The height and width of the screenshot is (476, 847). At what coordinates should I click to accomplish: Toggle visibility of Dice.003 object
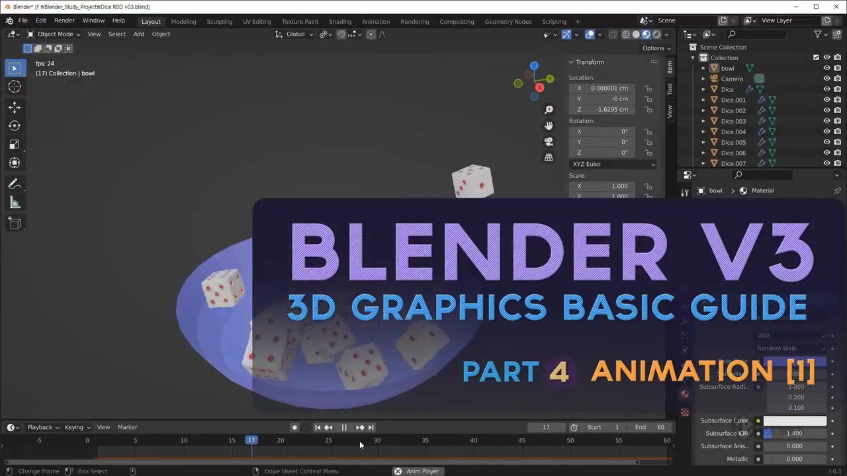pyautogui.click(x=826, y=121)
